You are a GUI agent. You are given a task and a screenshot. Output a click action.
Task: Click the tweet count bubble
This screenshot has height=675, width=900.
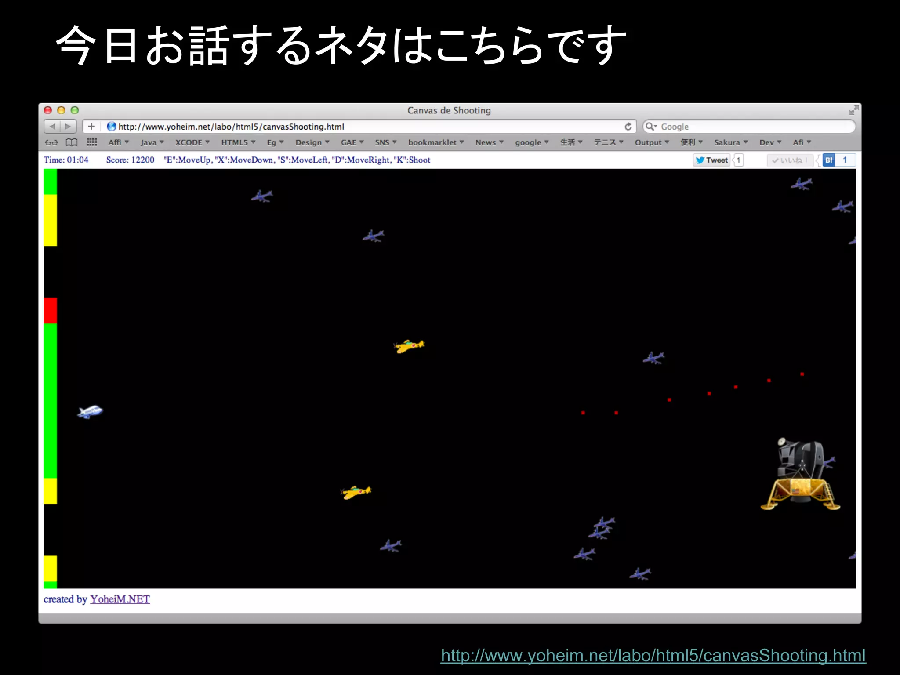pos(738,160)
